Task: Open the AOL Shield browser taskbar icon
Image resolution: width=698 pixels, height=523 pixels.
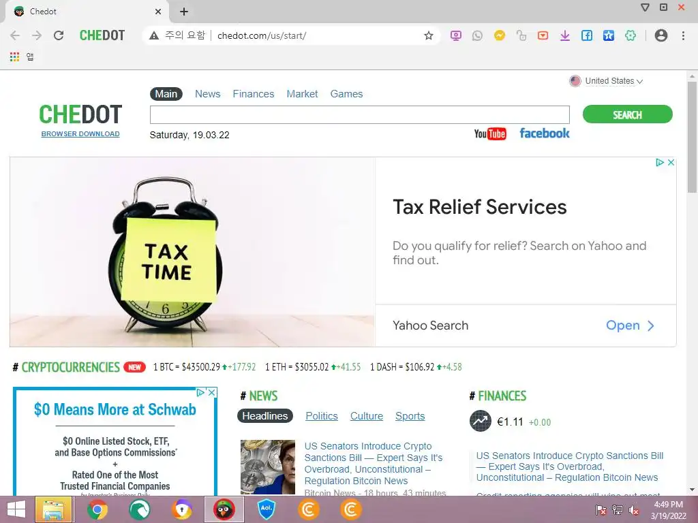Action: (x=267, y=509)
